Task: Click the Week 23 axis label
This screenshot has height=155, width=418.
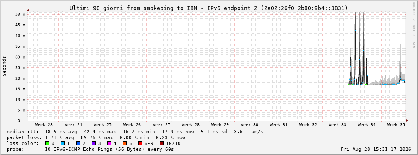Action: 44,124
